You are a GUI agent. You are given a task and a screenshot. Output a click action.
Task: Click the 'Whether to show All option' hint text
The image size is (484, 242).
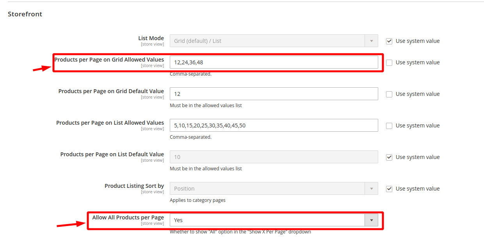240,232
